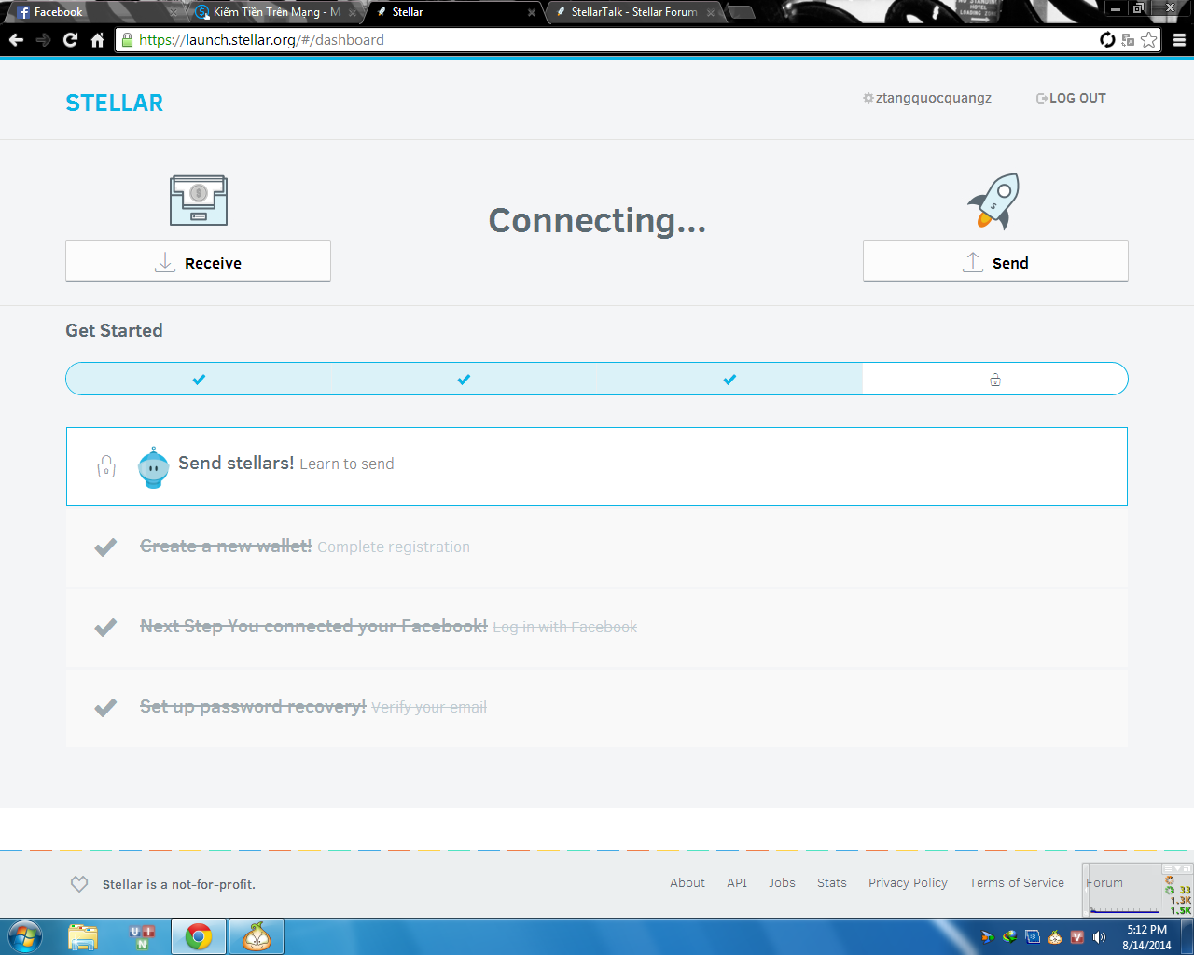
Task: Click the onion icon in the system tray
Action: tap(1055, 937)
